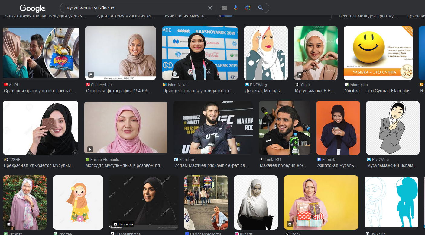Screen dimensions: 425x235
Task: Go to the Google home logo
Action: pos(32,8)
